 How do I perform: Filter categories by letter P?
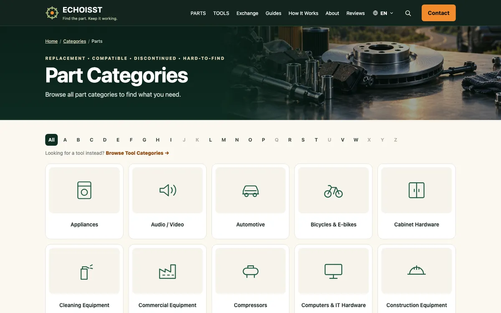263,140
